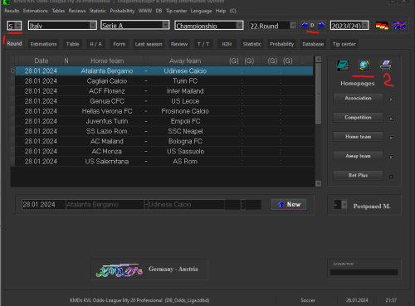Click the Association homepage button
Image resolution: width=415 pixels, height=306 pixels.
(358, 98)
